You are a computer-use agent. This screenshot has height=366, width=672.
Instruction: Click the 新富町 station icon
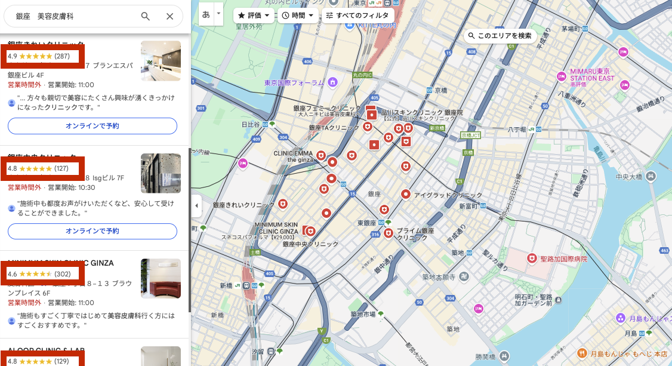[483, 206]
